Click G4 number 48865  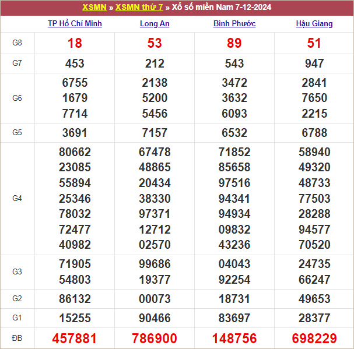155,167
